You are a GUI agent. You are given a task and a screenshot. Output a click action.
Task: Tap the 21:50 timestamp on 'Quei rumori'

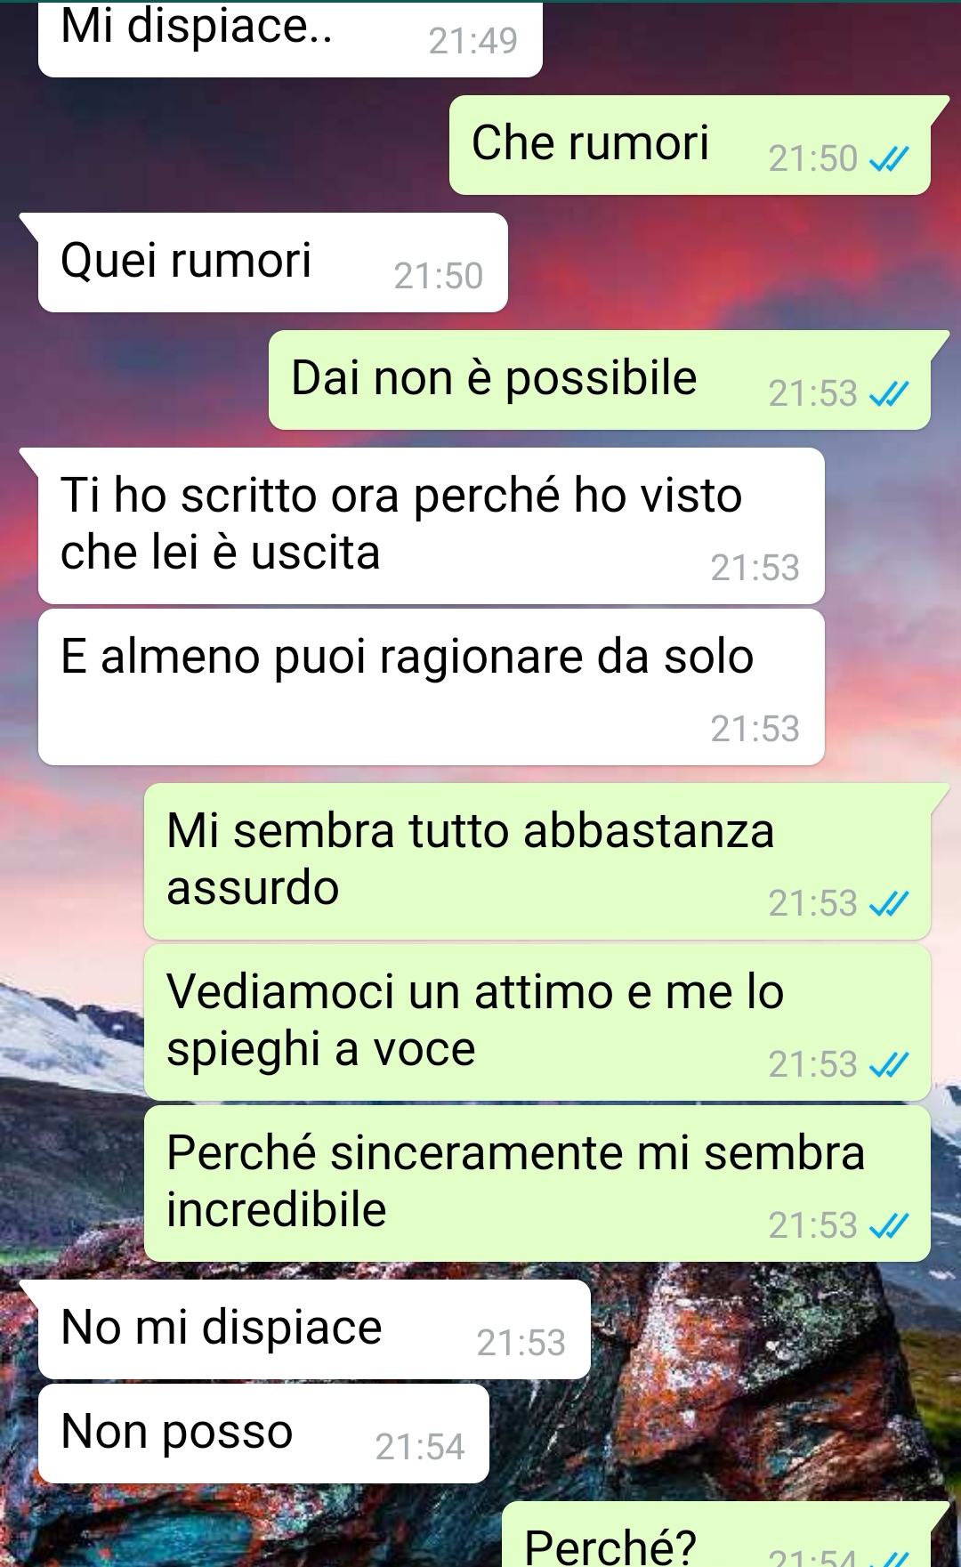click(439, 277)
